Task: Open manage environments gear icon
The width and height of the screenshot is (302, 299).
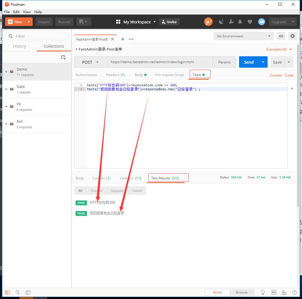Action: click(293, 36)
